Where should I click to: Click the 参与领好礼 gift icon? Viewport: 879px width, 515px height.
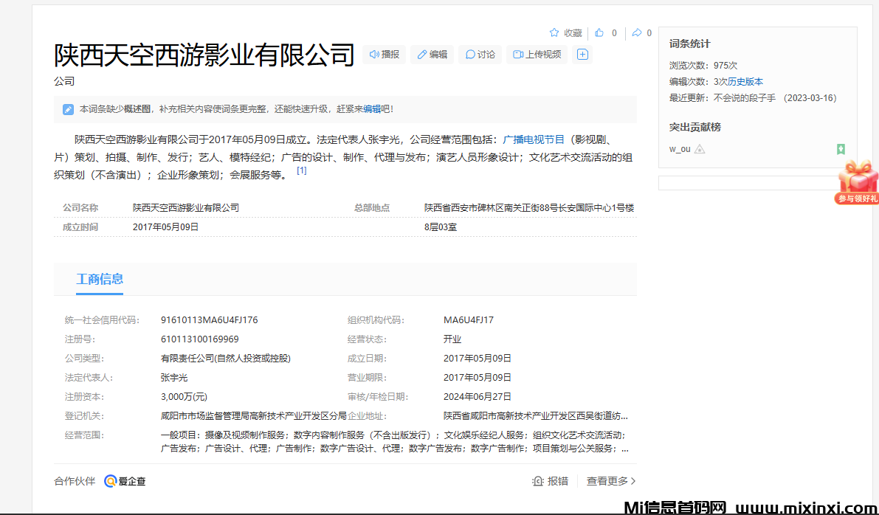(x=858, y=179)
